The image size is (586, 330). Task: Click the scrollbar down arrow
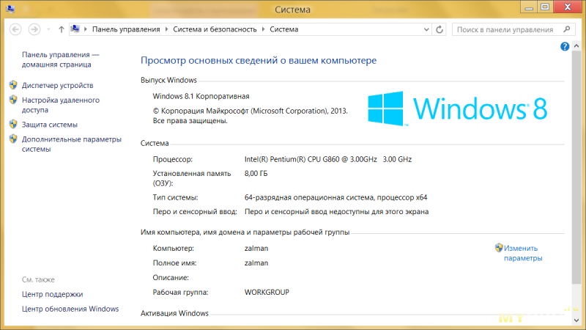pos(576,320)
